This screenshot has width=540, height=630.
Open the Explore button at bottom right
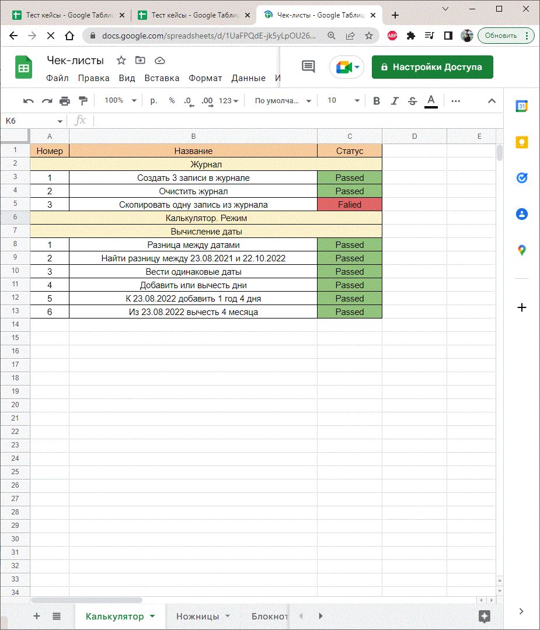[484, 617]
